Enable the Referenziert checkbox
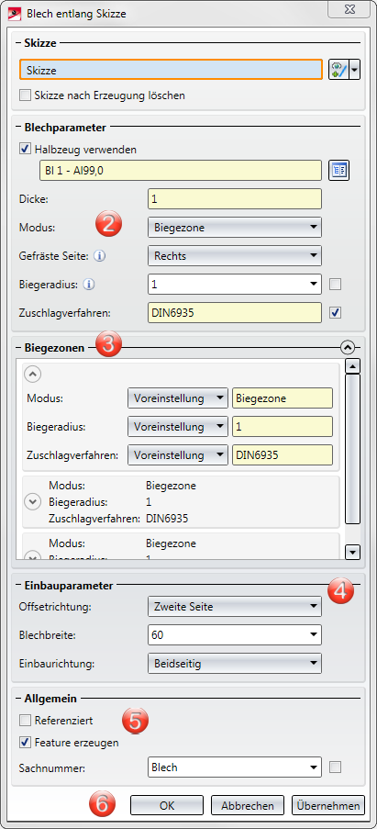Screen dimensions: 377x829 pyautogui.click(x=25, y=720)
